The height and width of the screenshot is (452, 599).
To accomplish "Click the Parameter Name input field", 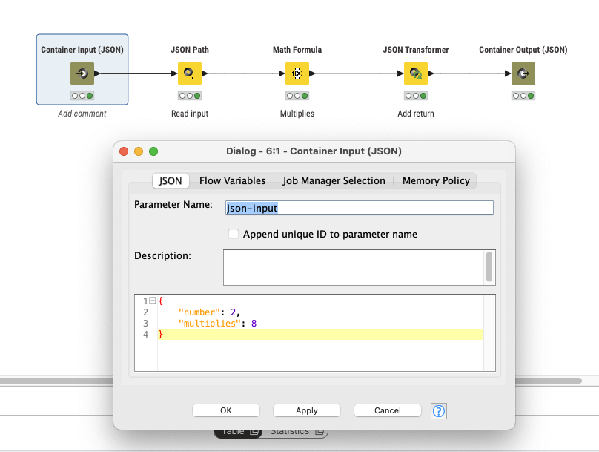I will [x=359, y=209].
